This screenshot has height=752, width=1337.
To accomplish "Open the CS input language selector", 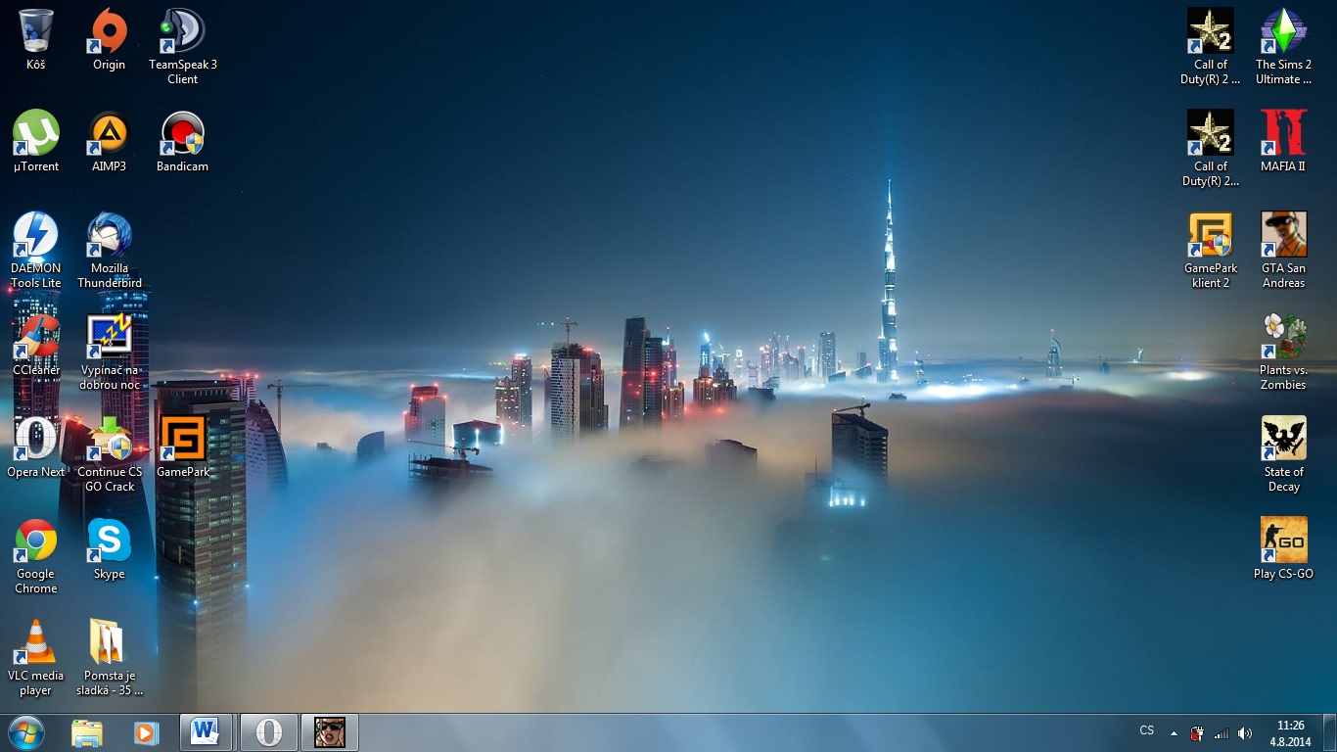I will click(x=1146, y=730).
